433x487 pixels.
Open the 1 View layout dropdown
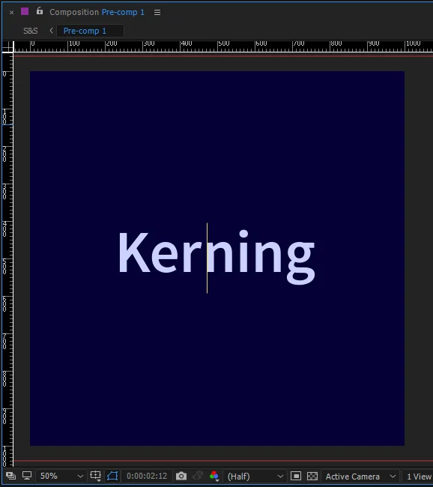[x=418, y=476]
